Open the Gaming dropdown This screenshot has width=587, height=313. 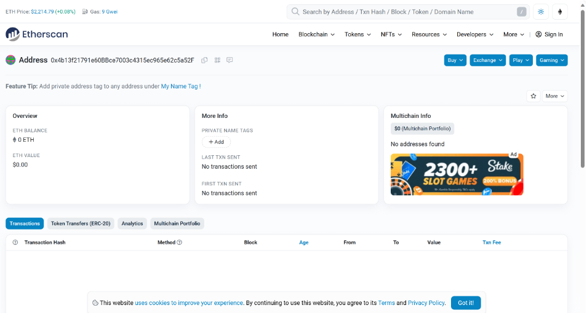click(551, 60)
